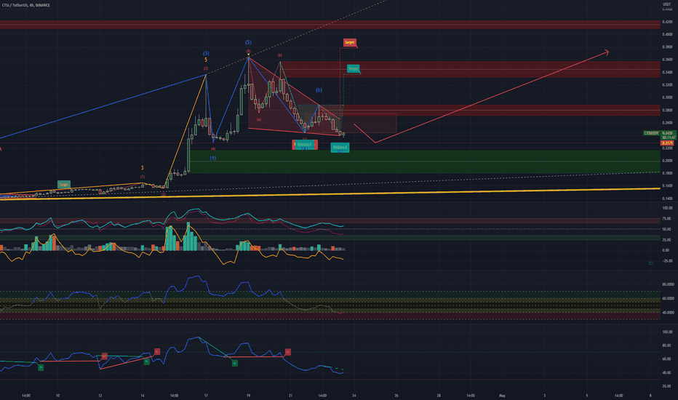Click the 0.2000 price axis value

(x=667, y=161)
